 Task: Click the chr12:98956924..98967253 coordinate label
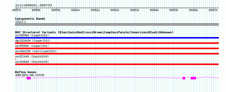(x=34, y=5)
